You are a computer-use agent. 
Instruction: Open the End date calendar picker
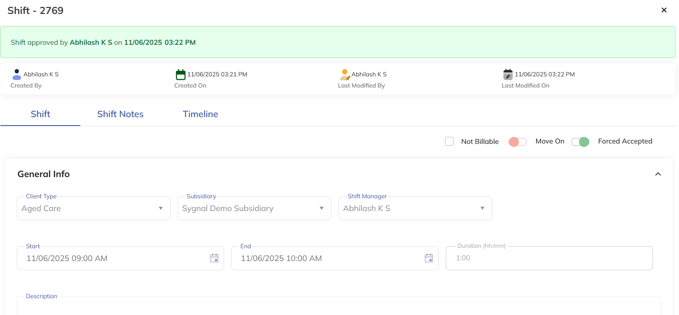point(429,258)
